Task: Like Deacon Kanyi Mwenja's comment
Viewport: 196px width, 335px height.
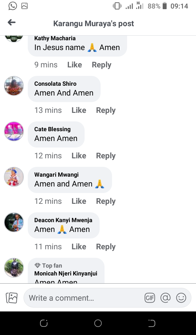Action: coord(79,247)
